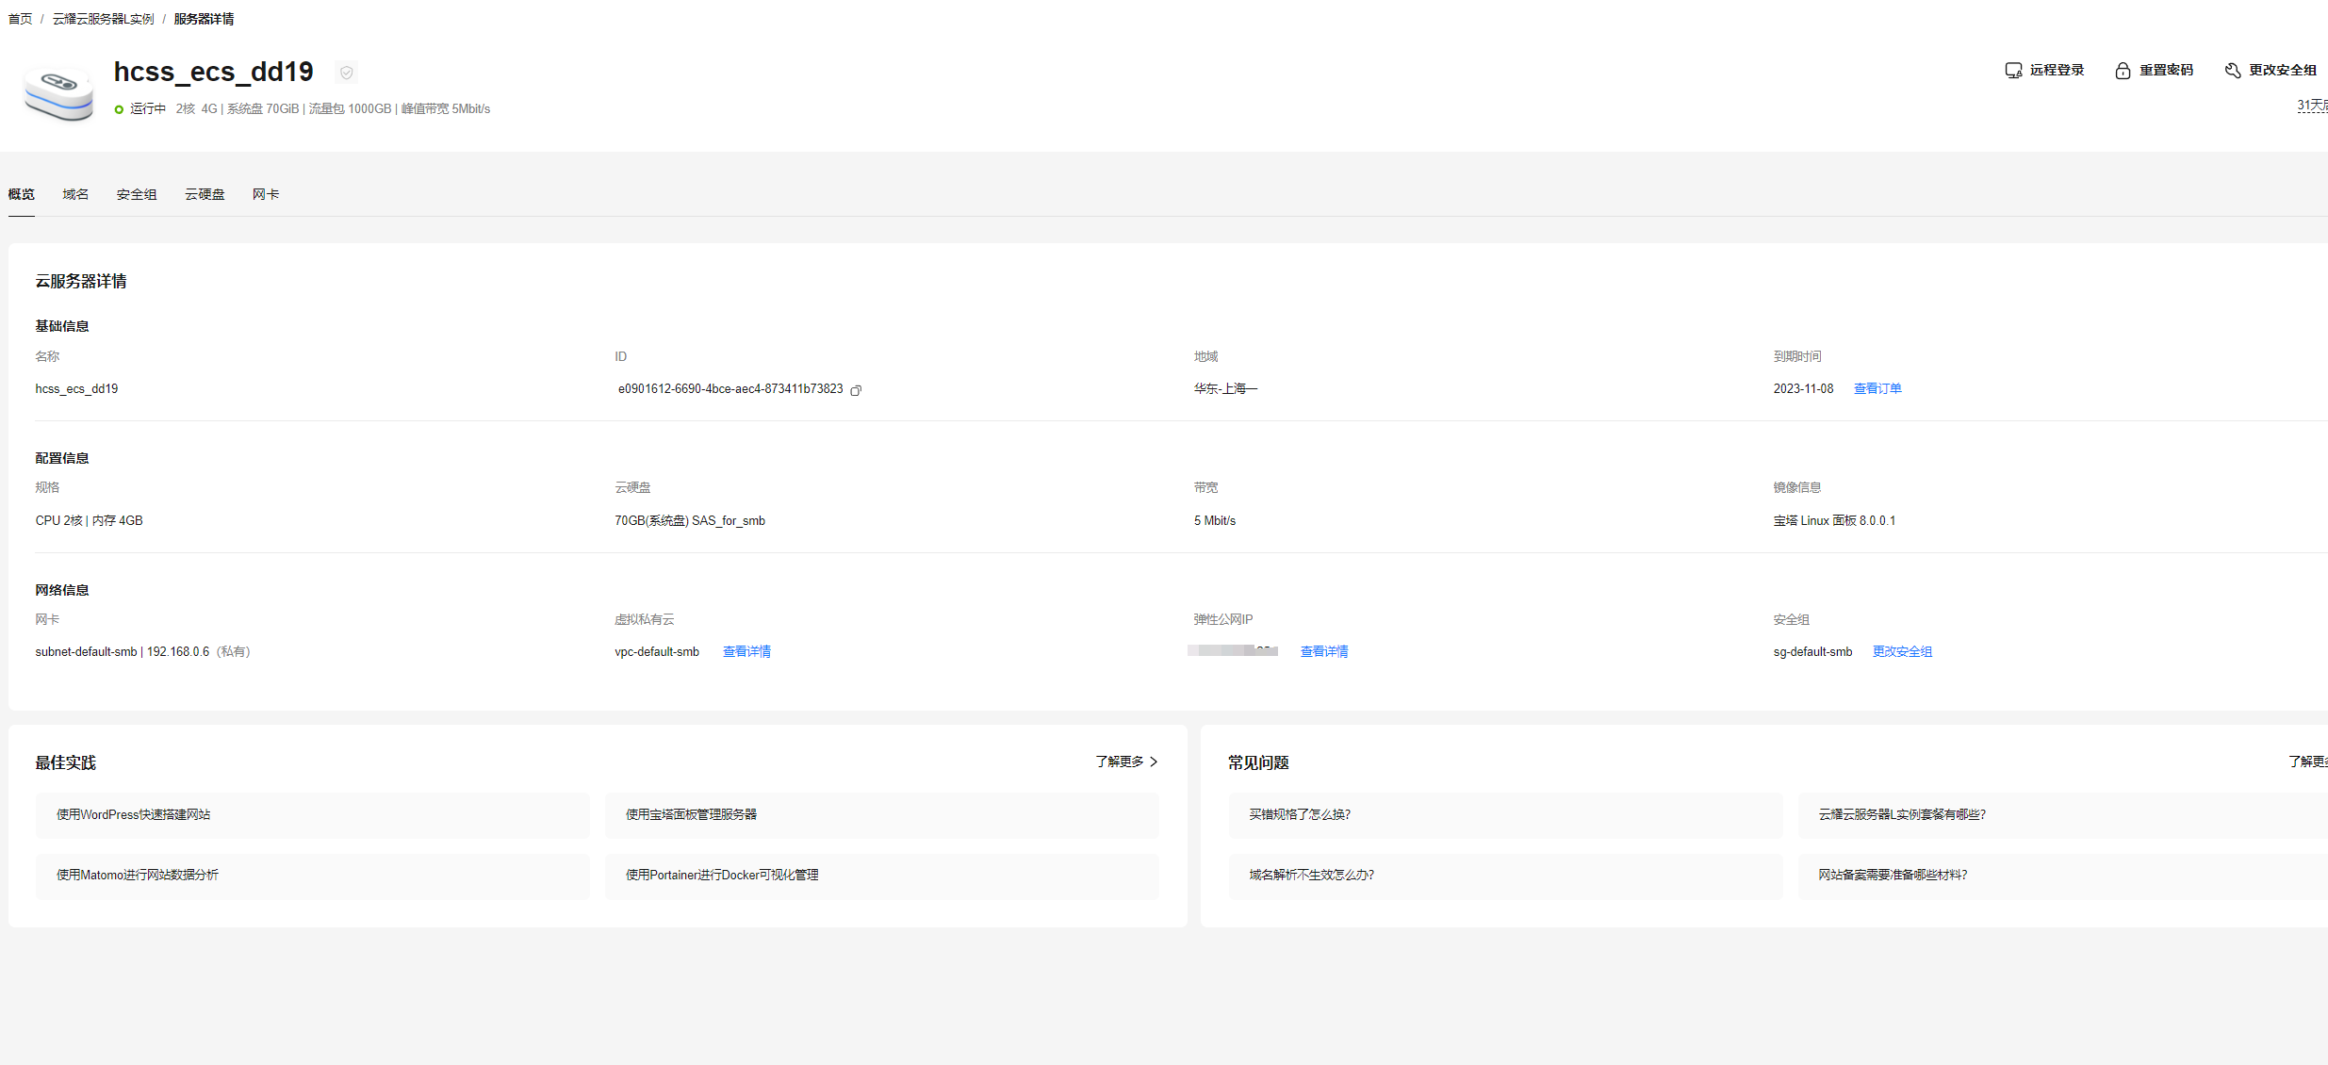Image resolution: width=2328 pixels, height=1065 pixels.
Task: Switch to the 安全组 tab
Action: click(137, 194)
